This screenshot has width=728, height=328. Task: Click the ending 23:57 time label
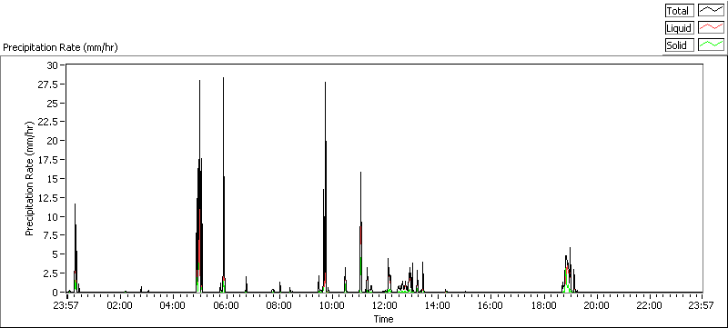pos(702,305)
